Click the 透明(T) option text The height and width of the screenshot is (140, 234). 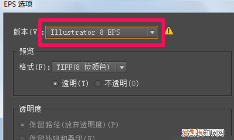coord(75,83)
